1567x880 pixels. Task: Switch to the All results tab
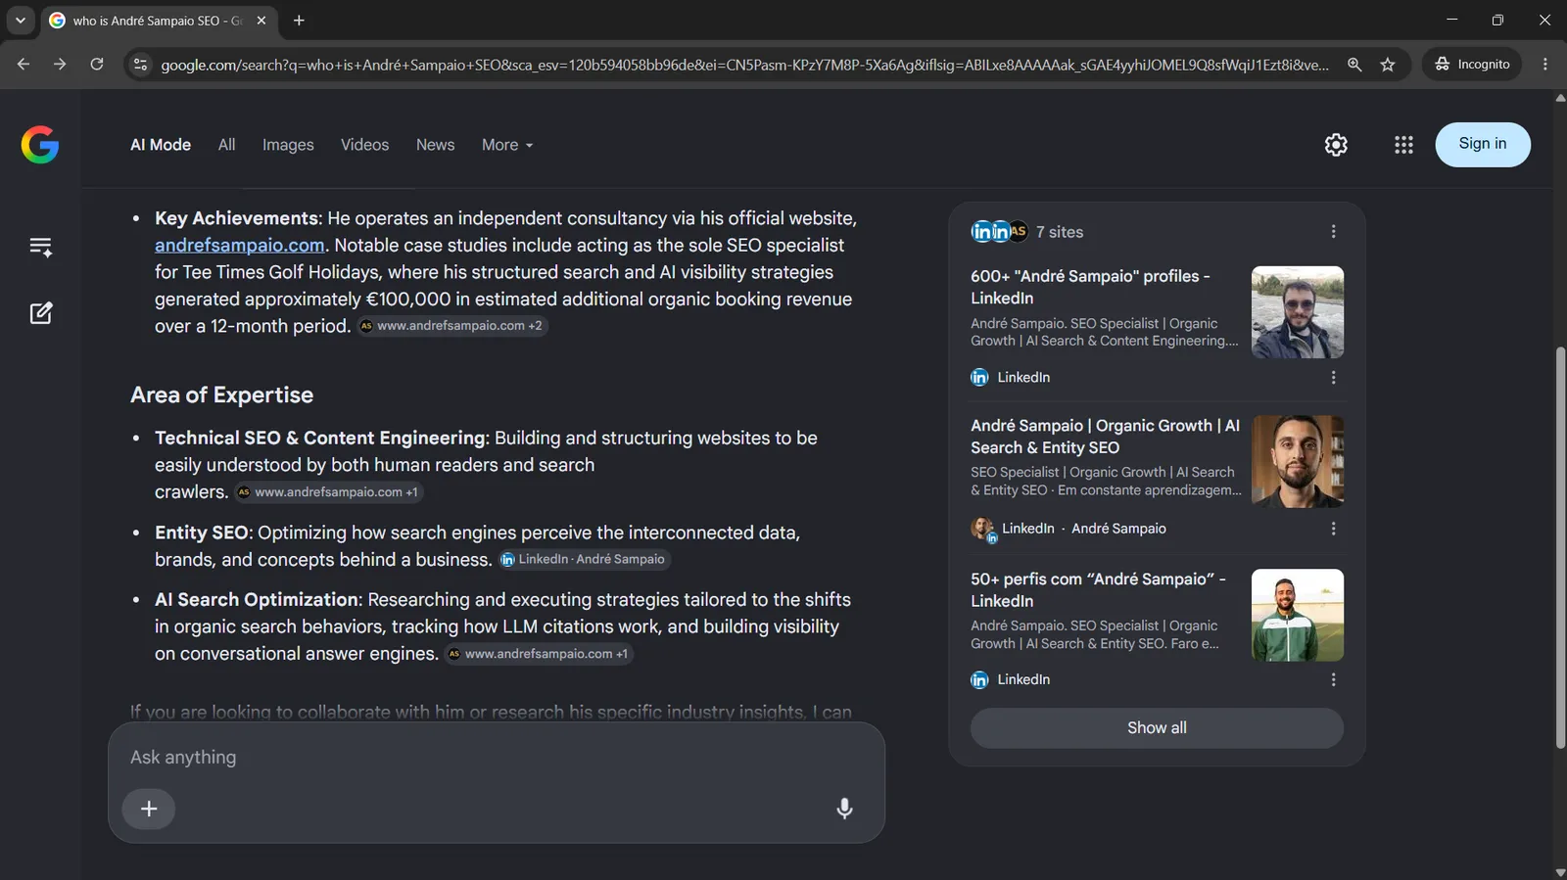[226, 145]
